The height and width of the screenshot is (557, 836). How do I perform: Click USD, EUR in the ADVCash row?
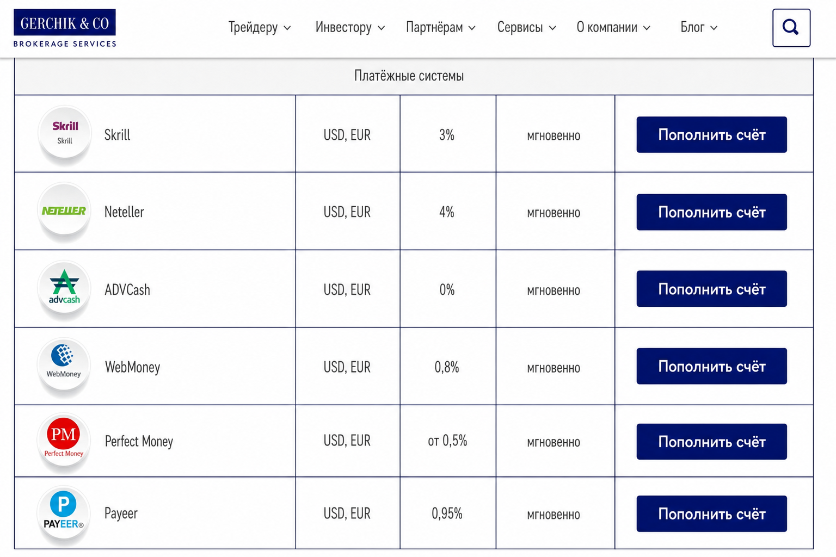347,290
